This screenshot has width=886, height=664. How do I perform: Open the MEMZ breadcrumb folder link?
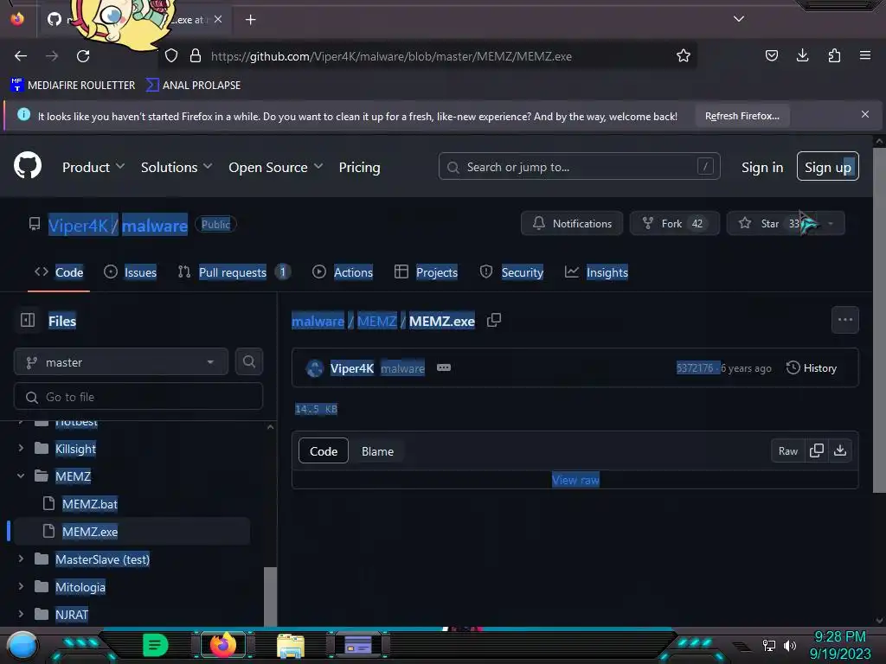click(377, 321)
